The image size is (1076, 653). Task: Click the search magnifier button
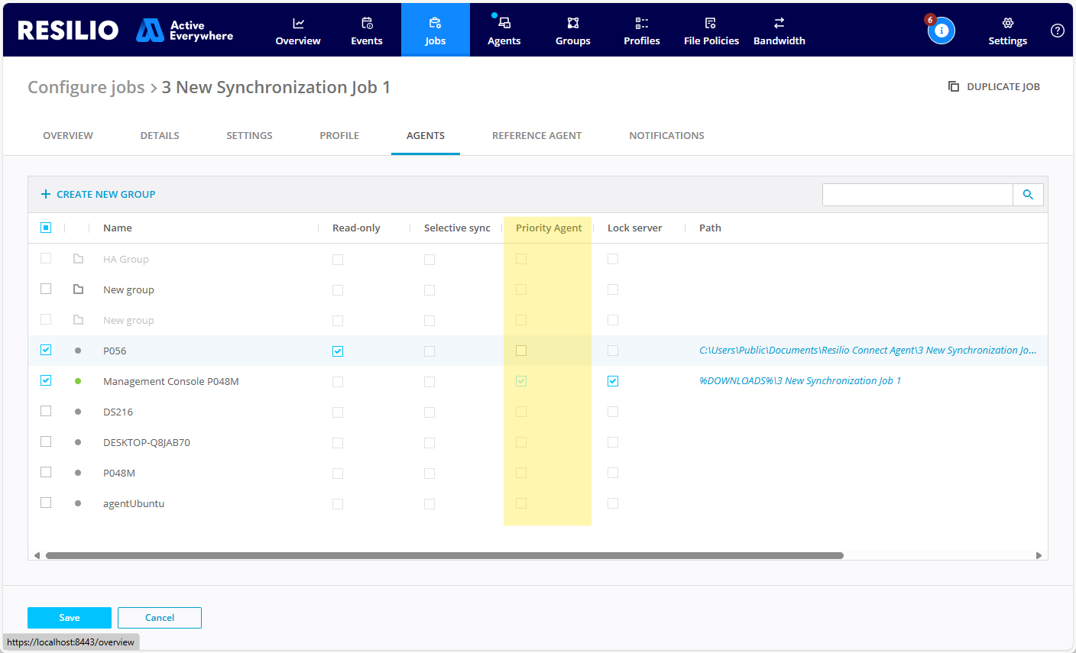click(1028, 195)
